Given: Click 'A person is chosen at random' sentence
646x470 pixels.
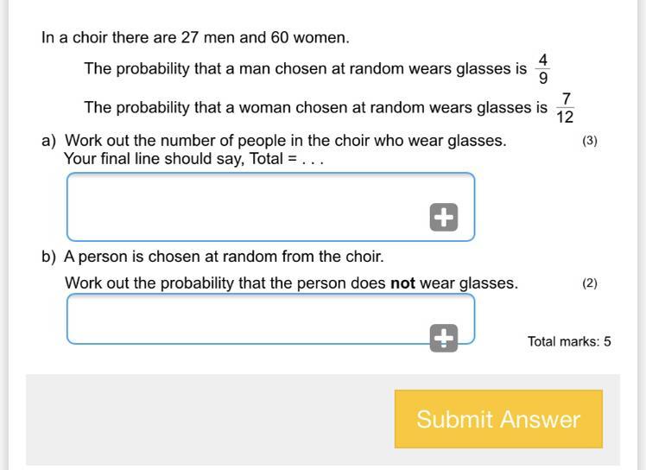Looking at the screenshot, I should 224,257.
